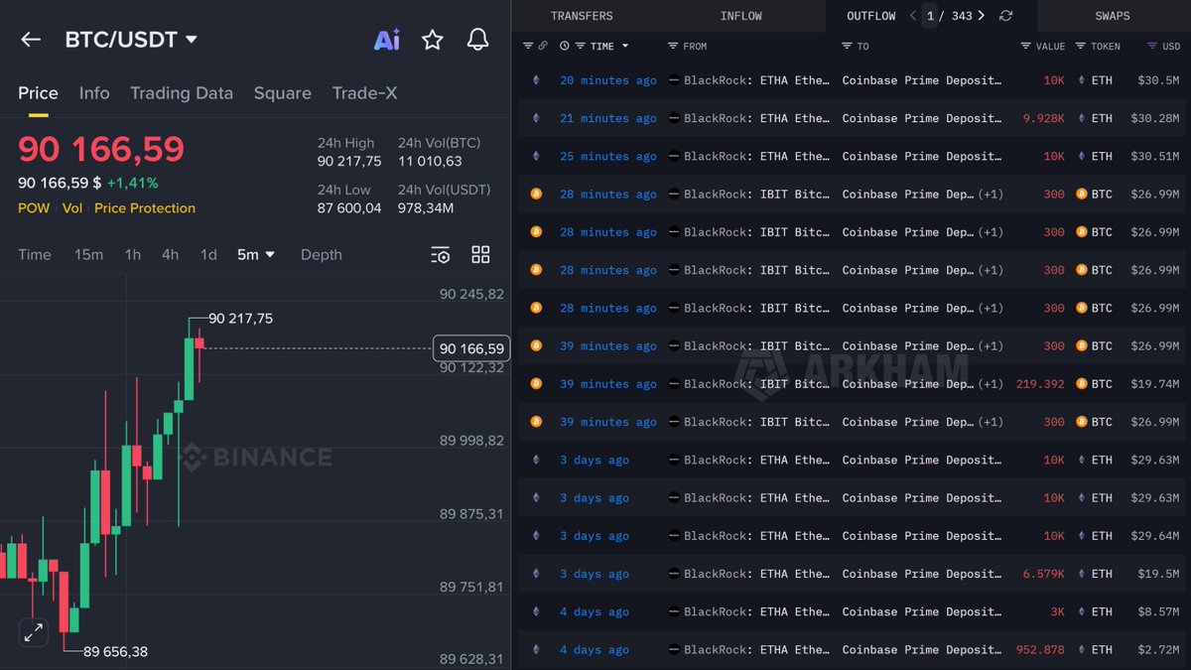Open the 5m timeframe dropdown
Image resolution: width=1191 pixels, height=670 pixels.
point(255,254)
